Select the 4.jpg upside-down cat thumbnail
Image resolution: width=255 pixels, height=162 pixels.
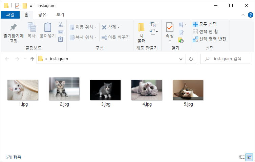(147, 90)
